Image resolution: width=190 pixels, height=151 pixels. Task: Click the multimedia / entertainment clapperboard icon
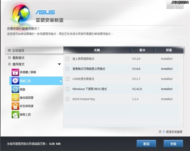tap(15, 72)
